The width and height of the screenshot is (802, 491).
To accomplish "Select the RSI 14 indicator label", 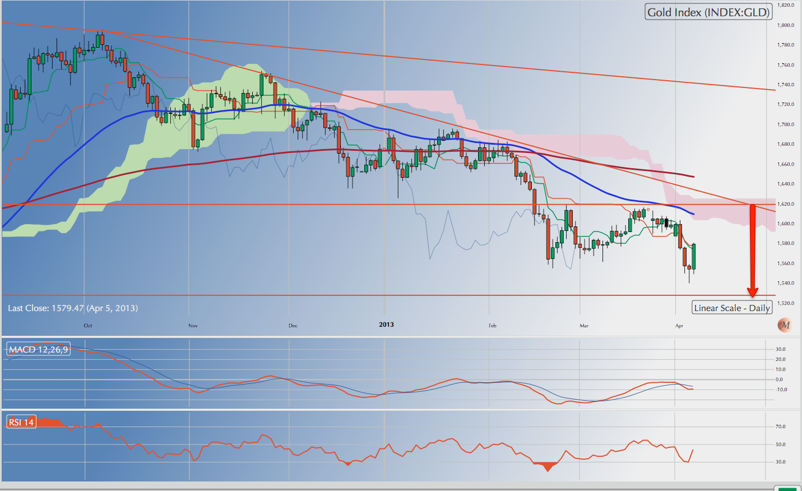I will [21, 422].
